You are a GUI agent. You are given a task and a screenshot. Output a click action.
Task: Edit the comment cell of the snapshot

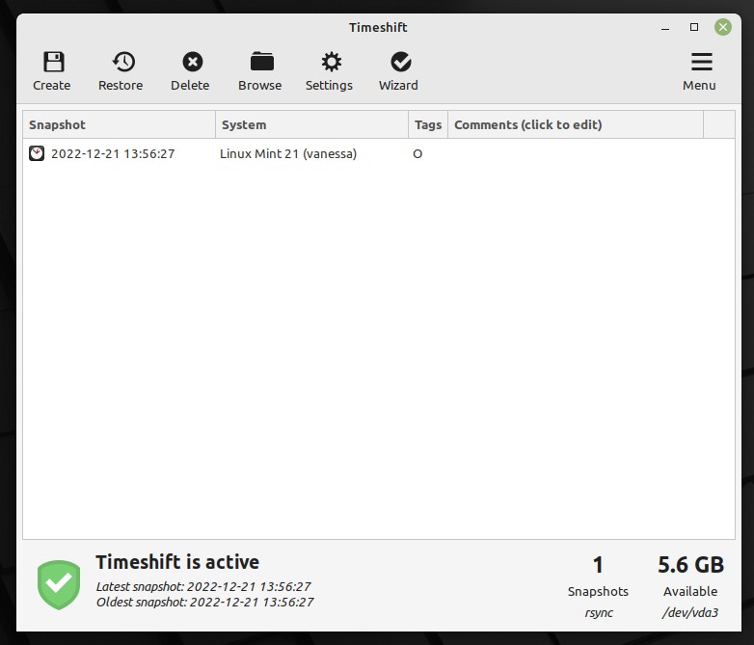pos(576,154)
